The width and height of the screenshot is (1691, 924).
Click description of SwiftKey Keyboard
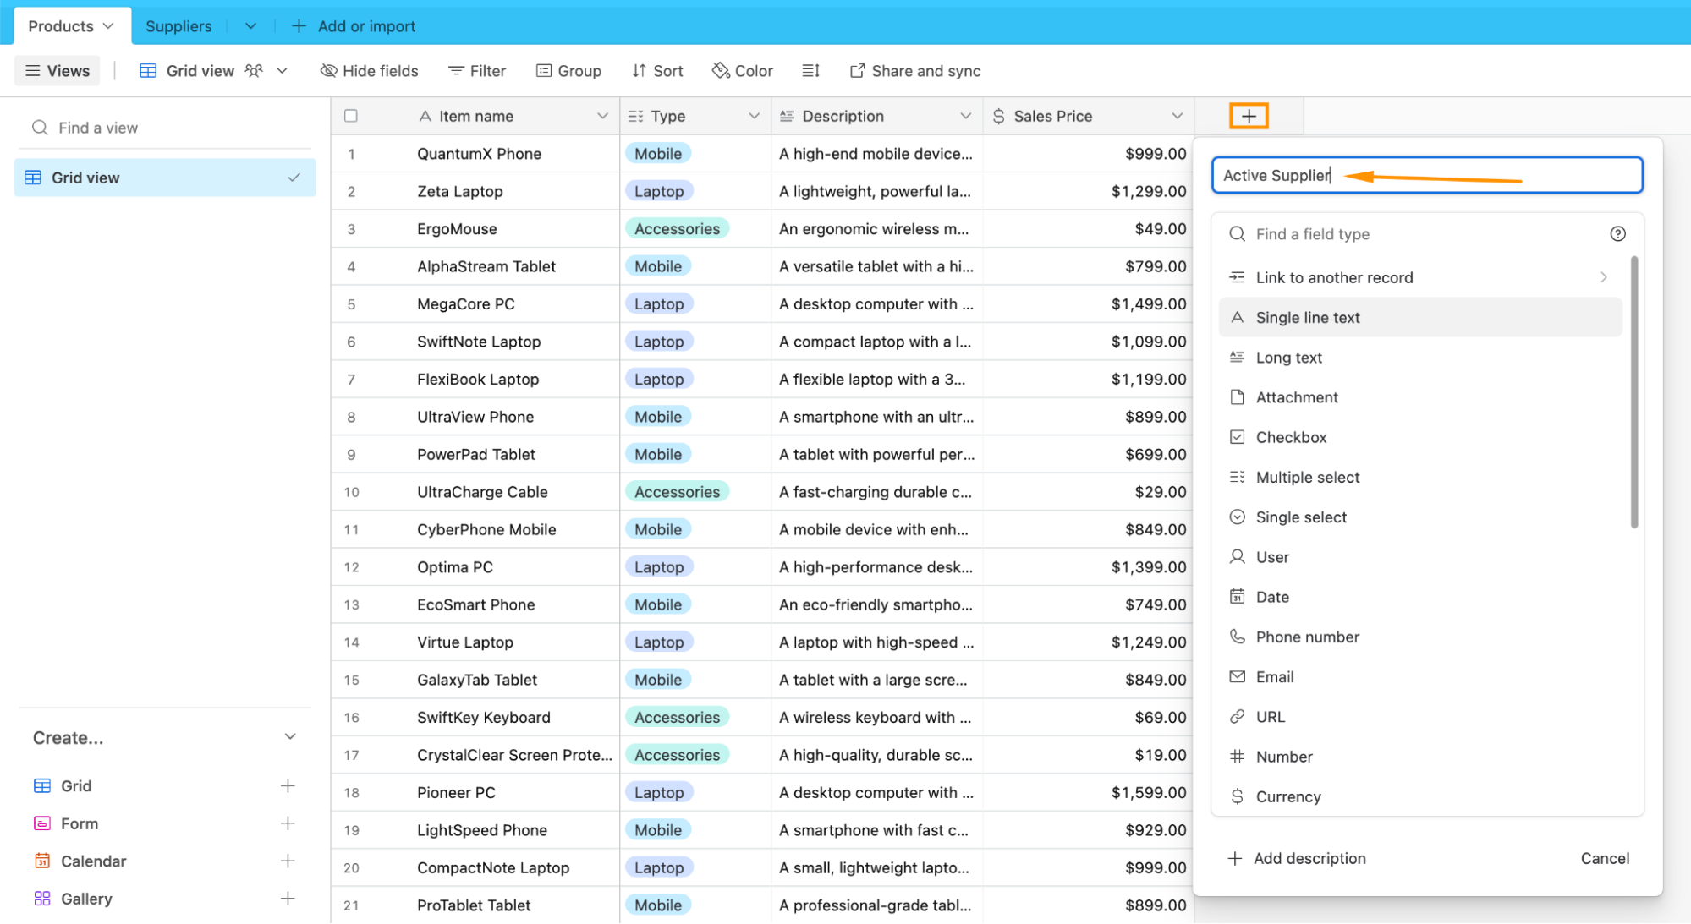[876, 718]
